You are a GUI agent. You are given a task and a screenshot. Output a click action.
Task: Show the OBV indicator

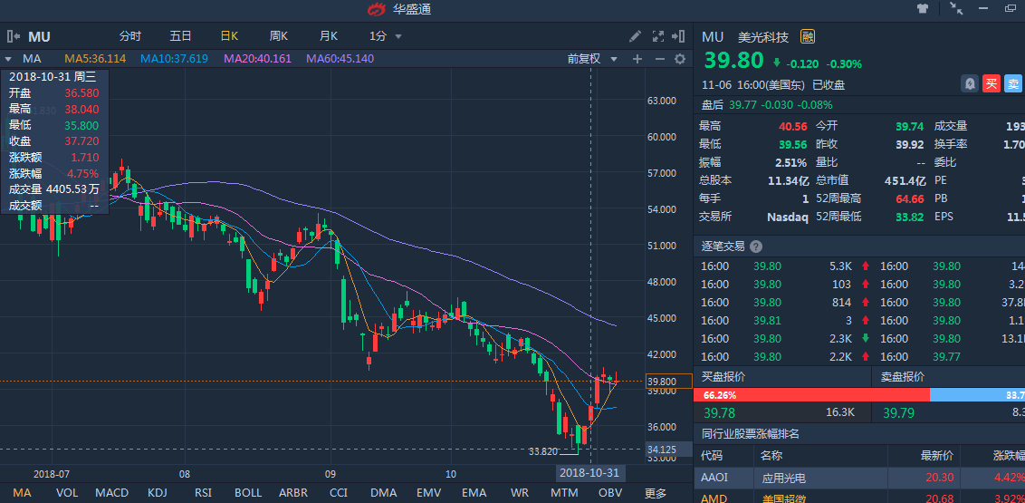click(x=610, y=492)
